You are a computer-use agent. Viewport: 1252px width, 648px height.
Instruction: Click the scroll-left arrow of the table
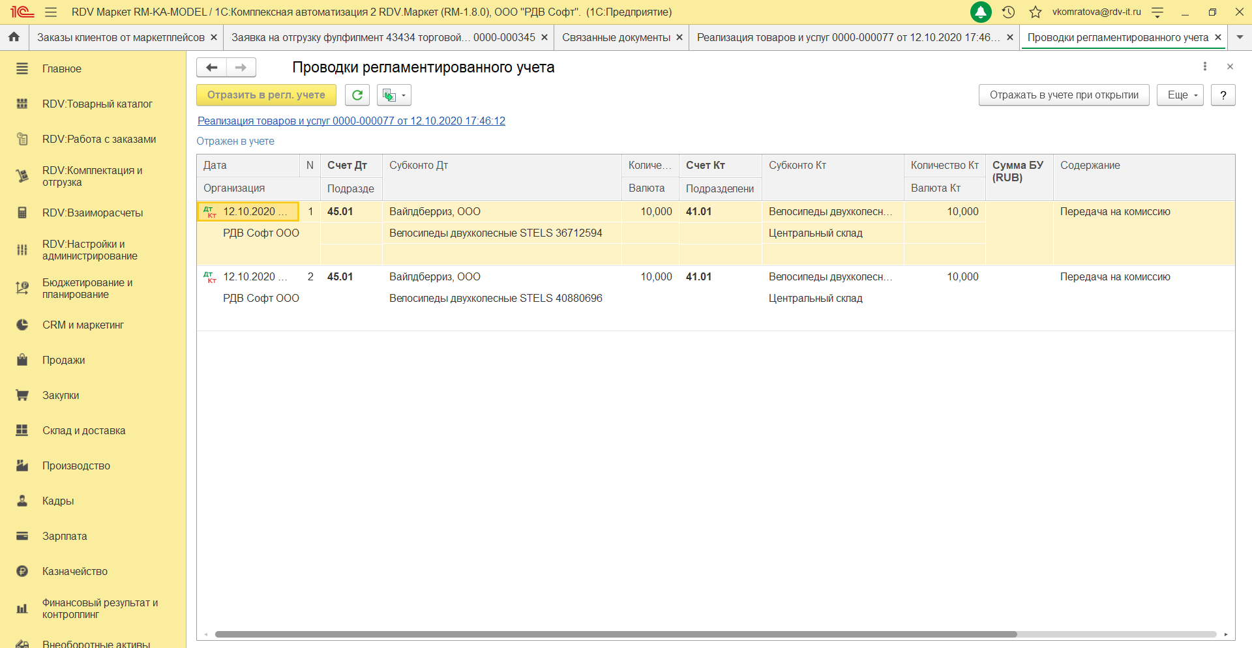coord(206,634)
